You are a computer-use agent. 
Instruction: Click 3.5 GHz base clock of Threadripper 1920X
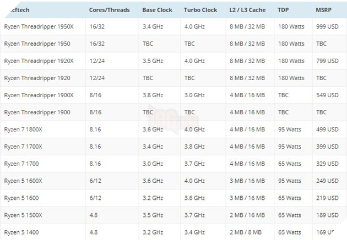(x=153, y=61)
